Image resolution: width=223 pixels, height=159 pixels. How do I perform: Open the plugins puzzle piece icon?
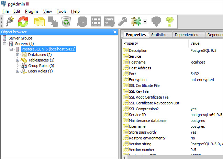(136, 22)
